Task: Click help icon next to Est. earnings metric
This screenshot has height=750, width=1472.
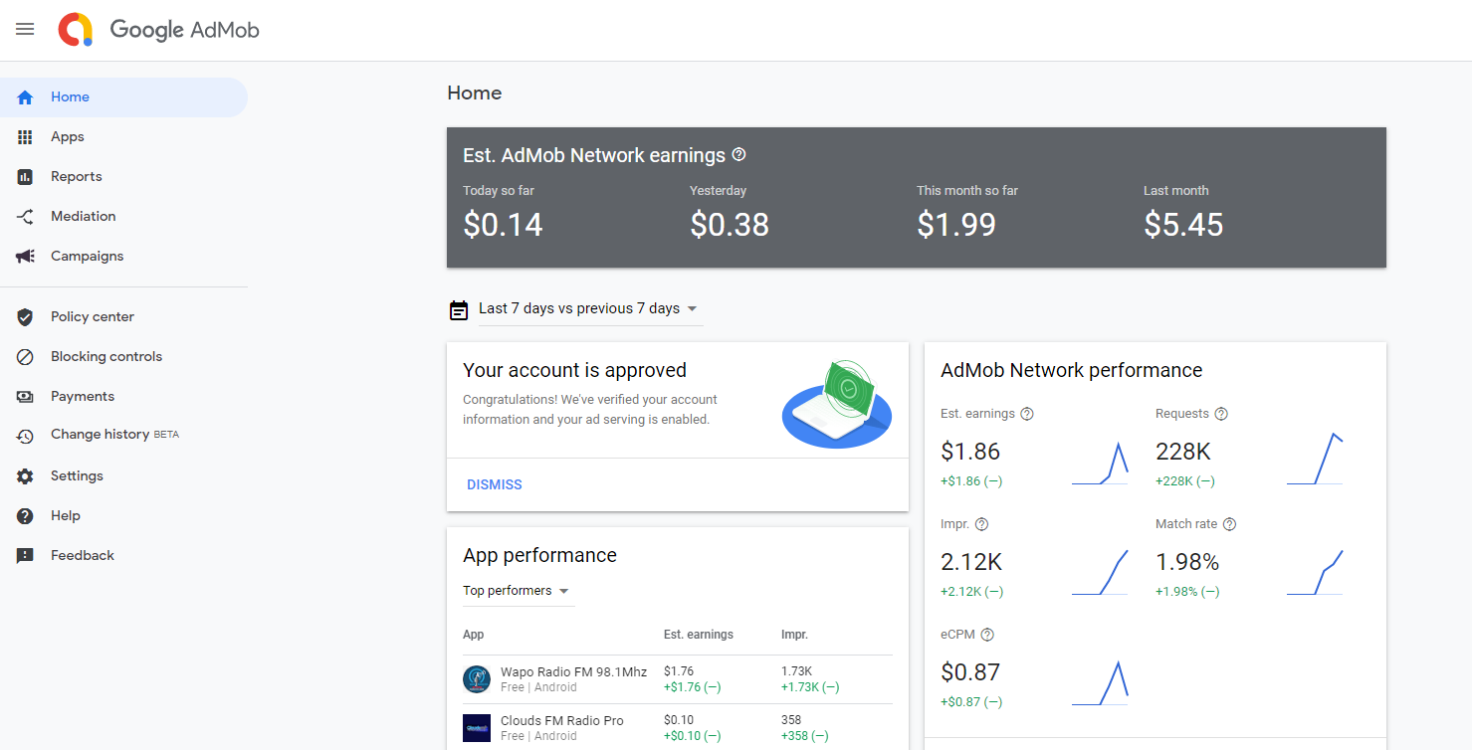Action: click(1027, 414)
